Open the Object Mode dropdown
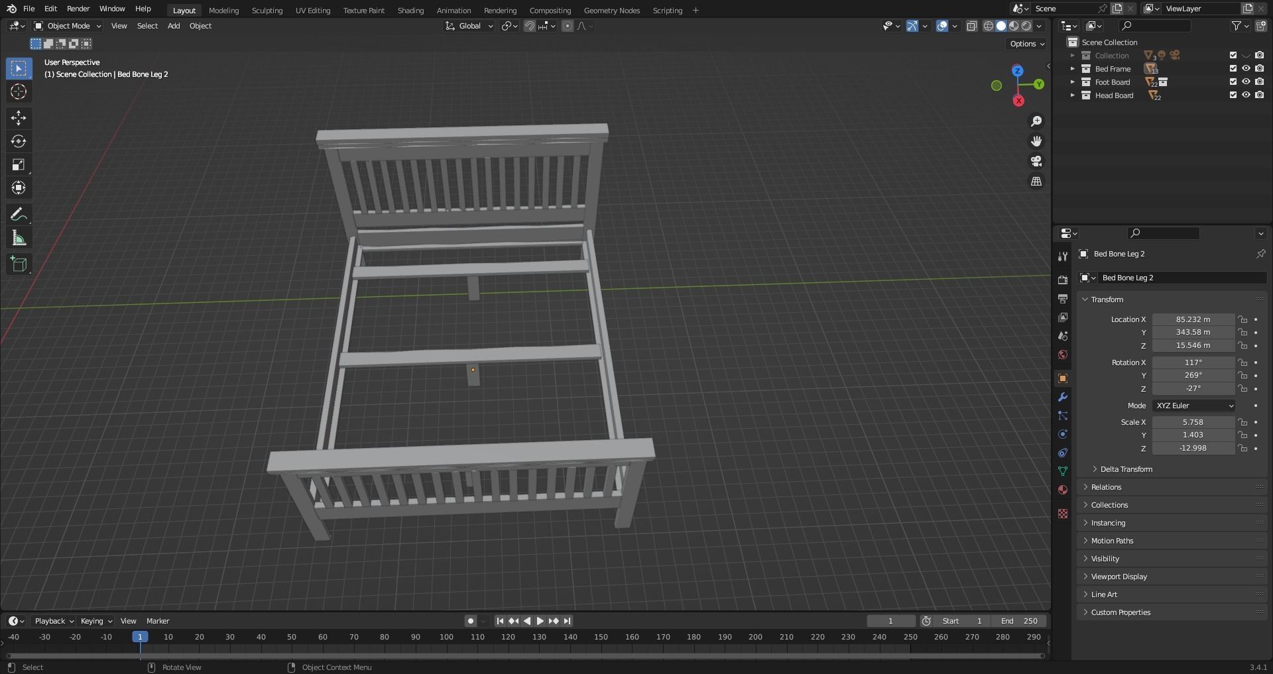 68,26
